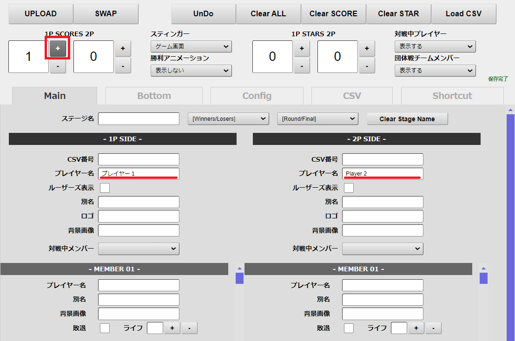515x341 pixels.
Task: Click the Clear STAR button
Action: point(398,14)
